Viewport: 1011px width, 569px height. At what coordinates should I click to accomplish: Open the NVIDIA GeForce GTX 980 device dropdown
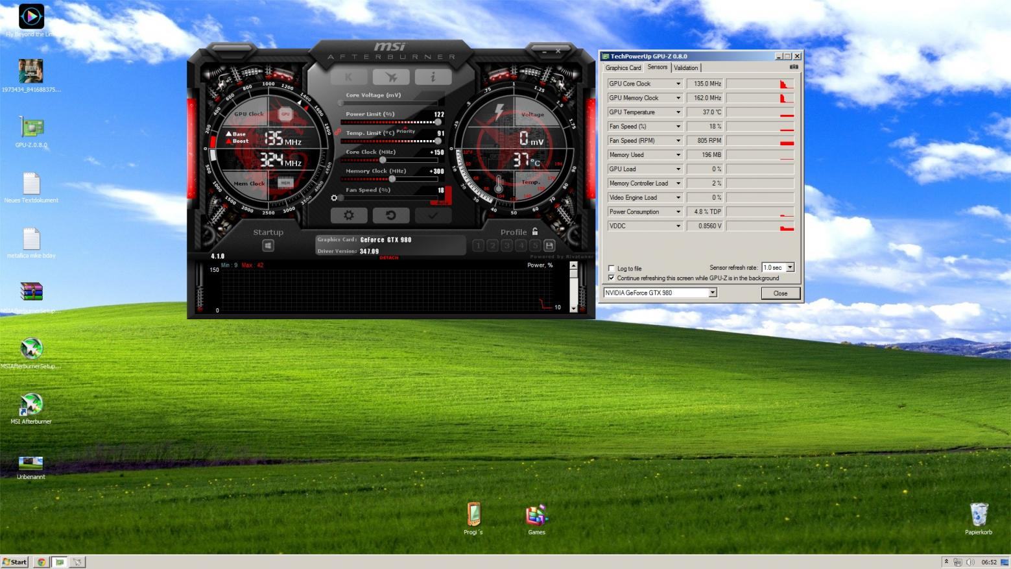tap(712, 293)
